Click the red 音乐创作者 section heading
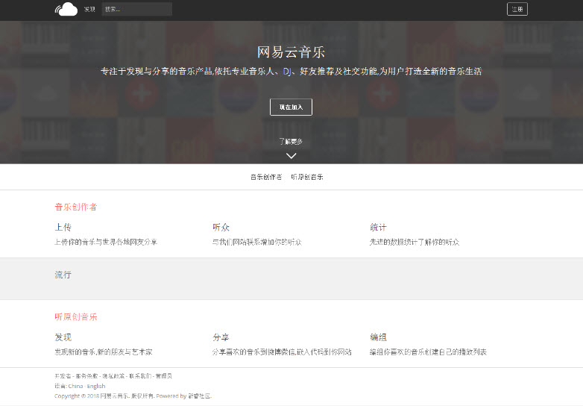The height and width of the screenshot is (406, 583). [x=76, y=207]
